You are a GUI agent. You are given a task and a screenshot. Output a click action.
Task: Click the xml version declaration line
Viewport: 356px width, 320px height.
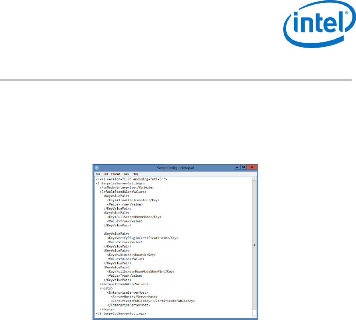point(131,179)
